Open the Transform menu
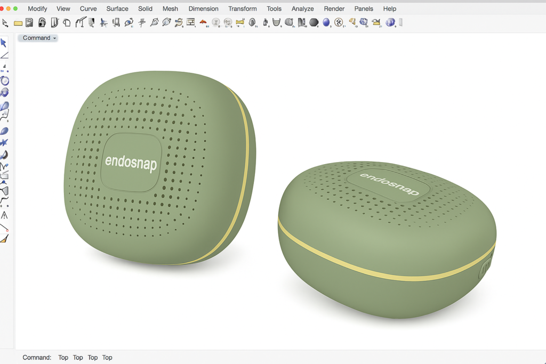The image size is (546, 364). click(242, 9)
